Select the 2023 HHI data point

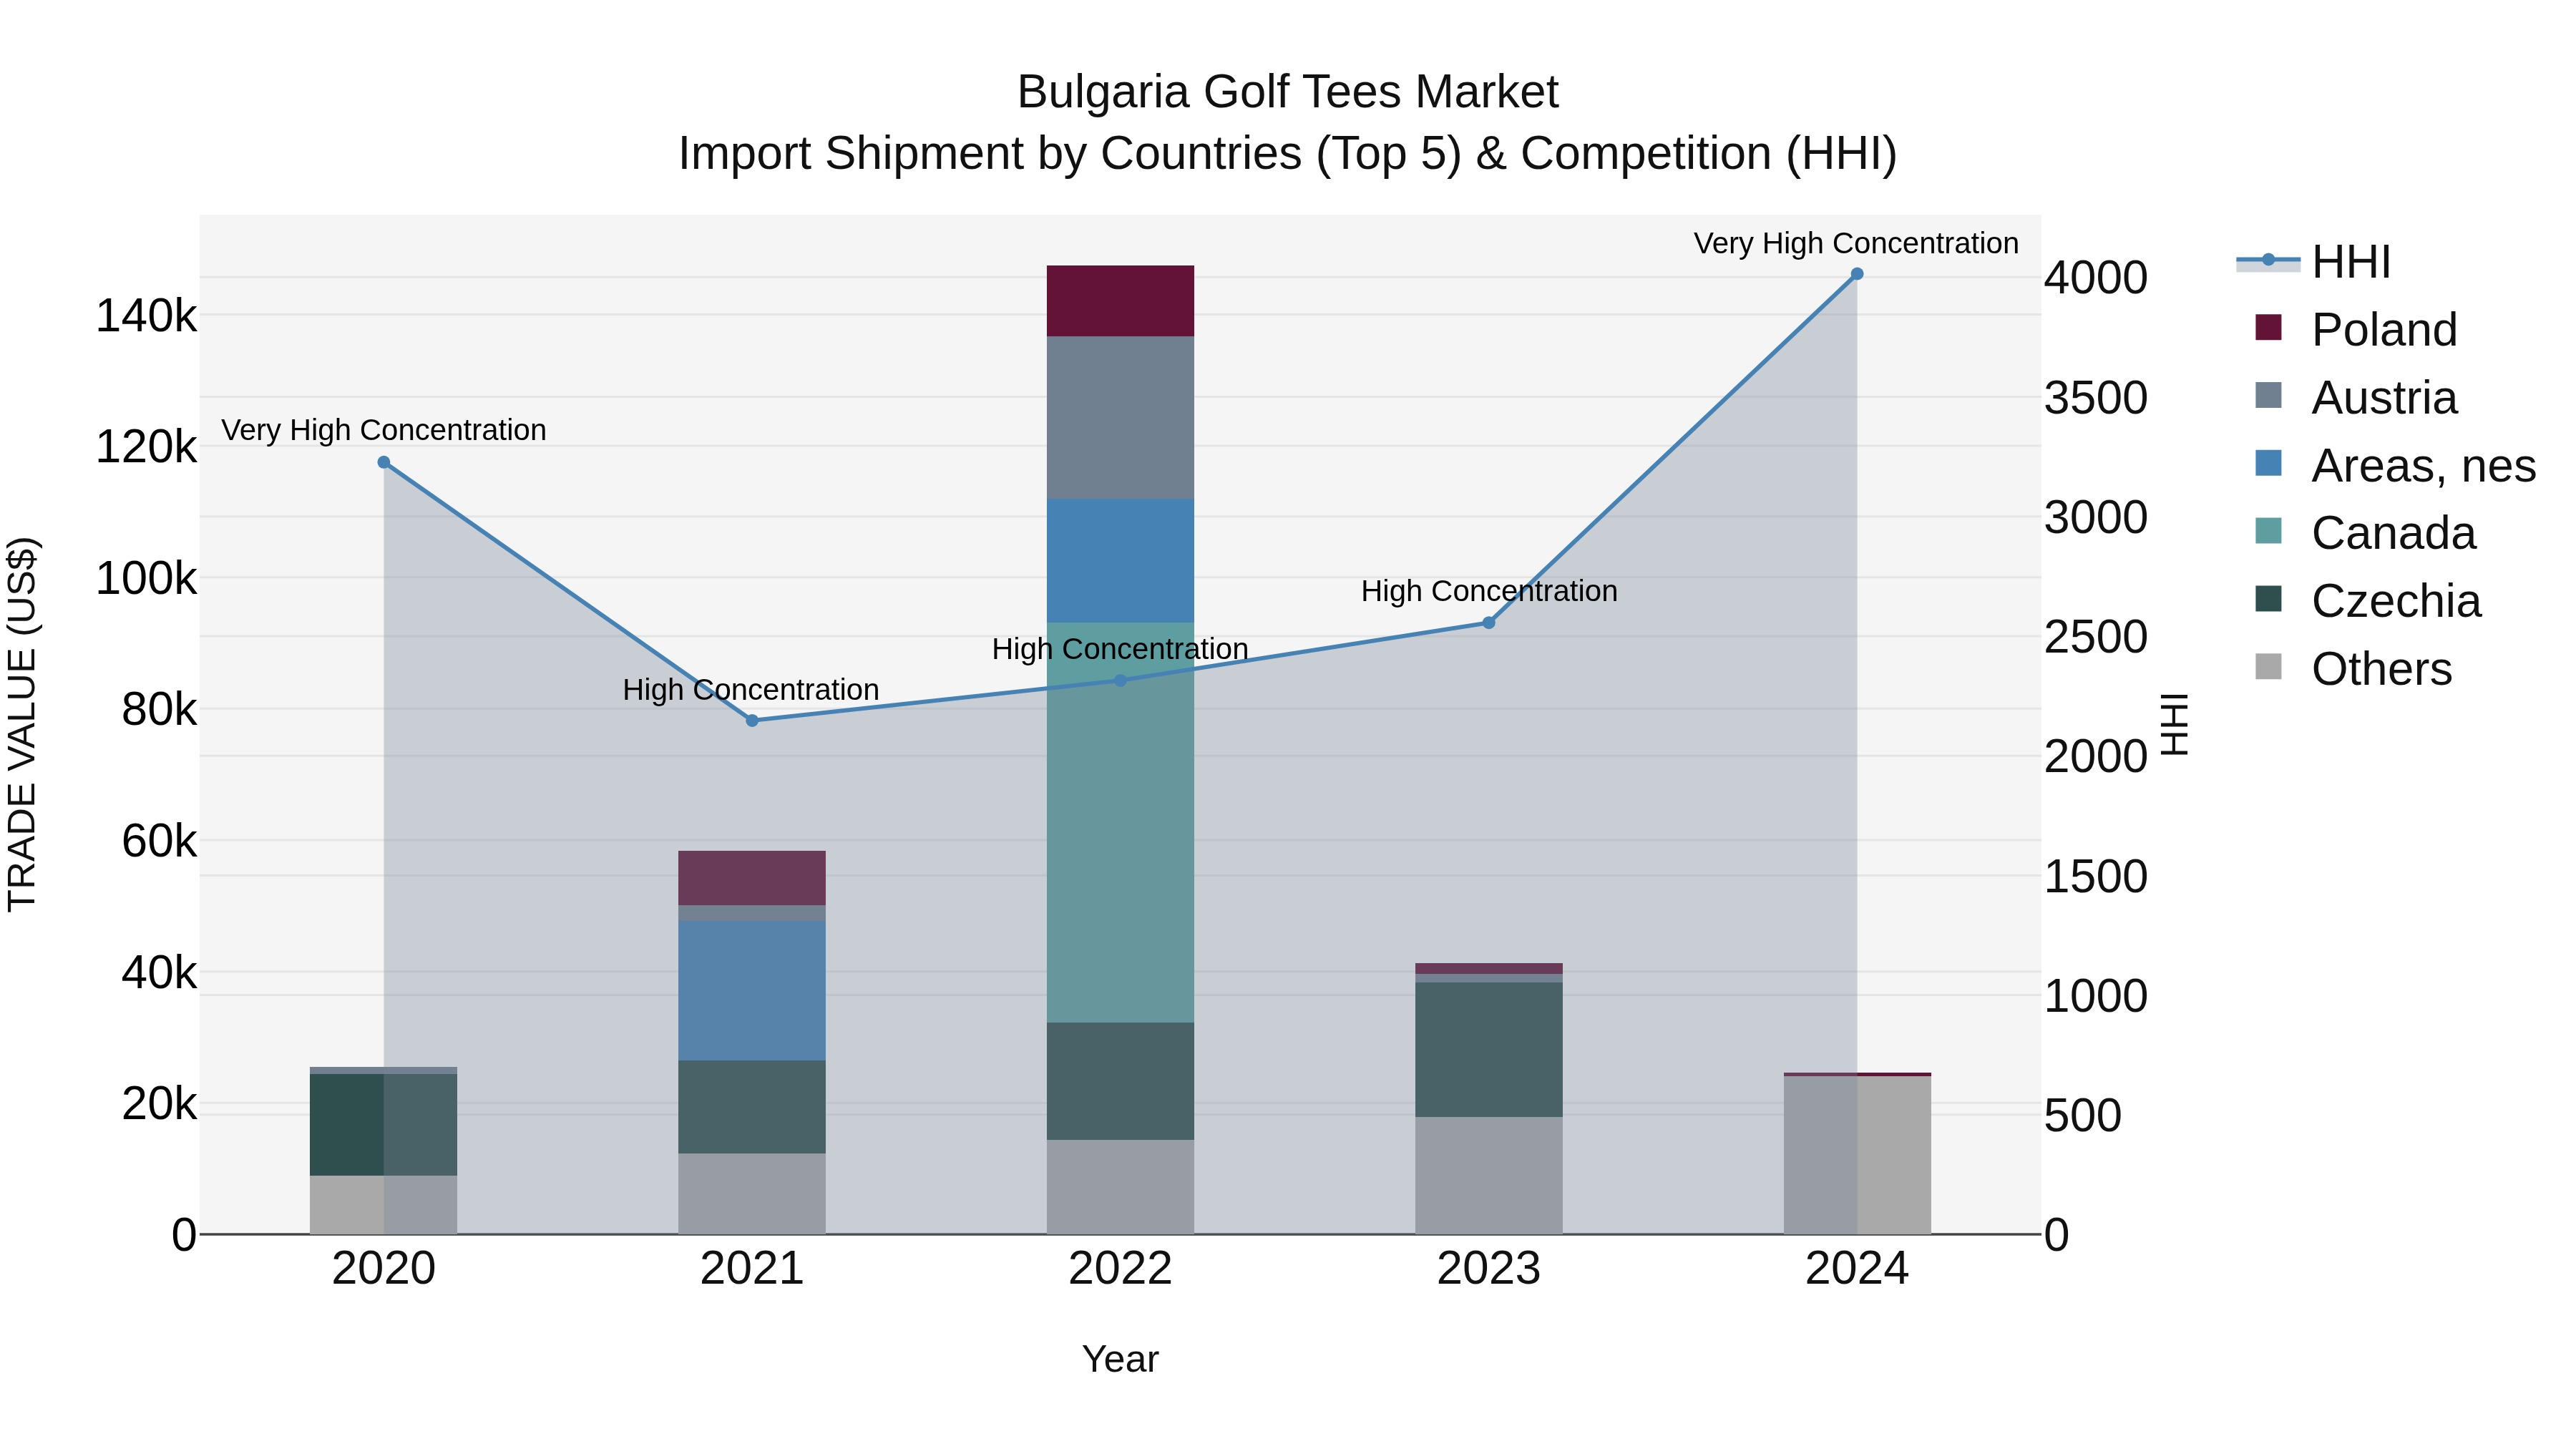[x=1489, y=622]
